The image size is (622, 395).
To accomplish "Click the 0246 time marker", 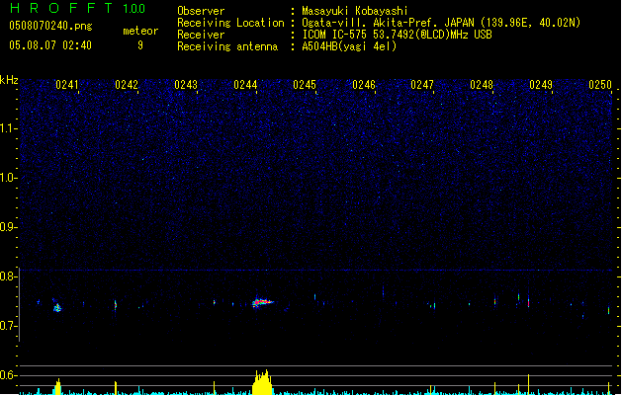I will (364, 85).
